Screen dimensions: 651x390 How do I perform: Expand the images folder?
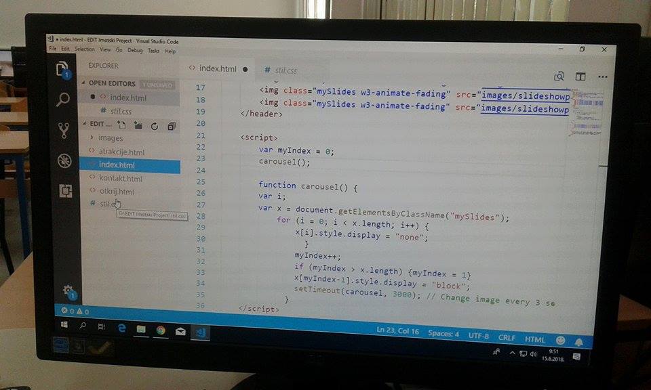point(110,138)
